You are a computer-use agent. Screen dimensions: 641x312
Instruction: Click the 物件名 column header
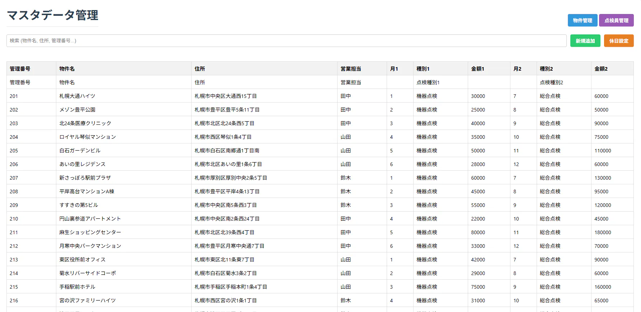pyautogui.click(x=67, y=69)
